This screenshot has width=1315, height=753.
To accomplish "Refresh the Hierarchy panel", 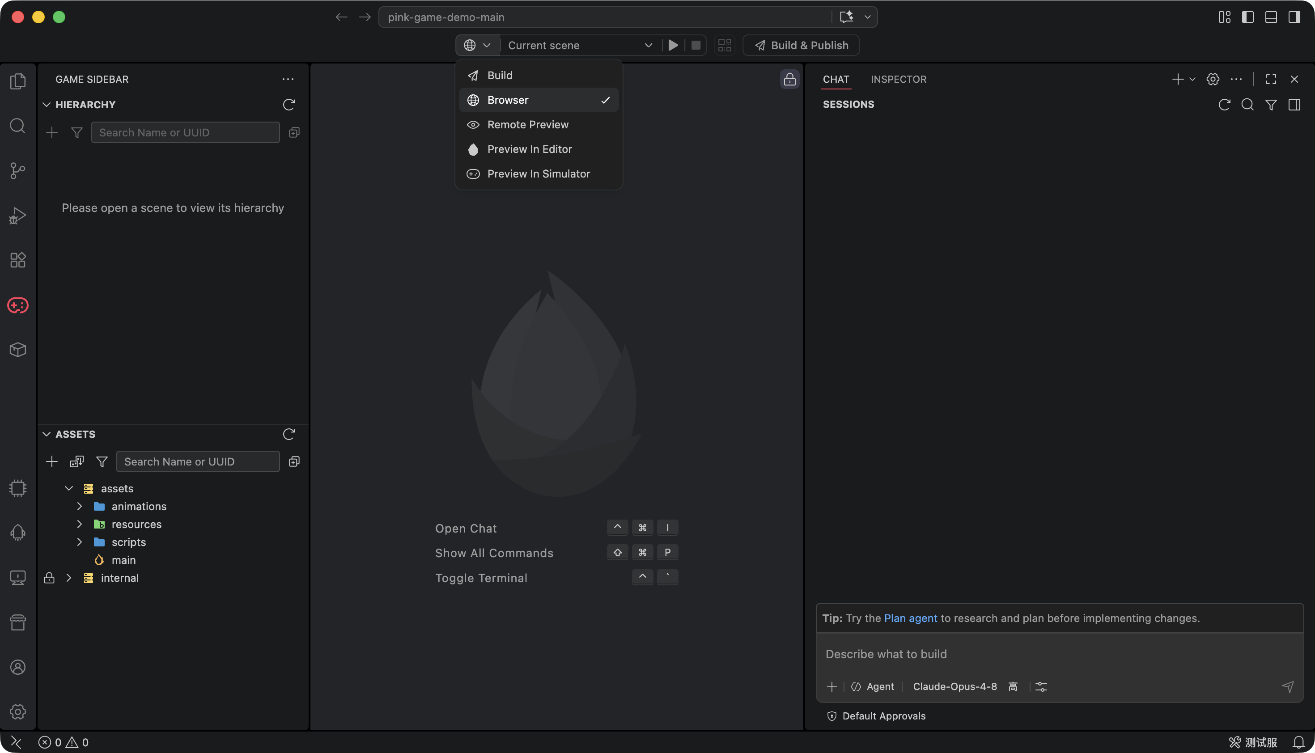I will pos(288,105).
